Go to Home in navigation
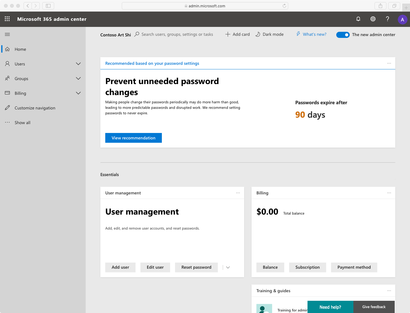The image size is (410, 313). [43, 49]
